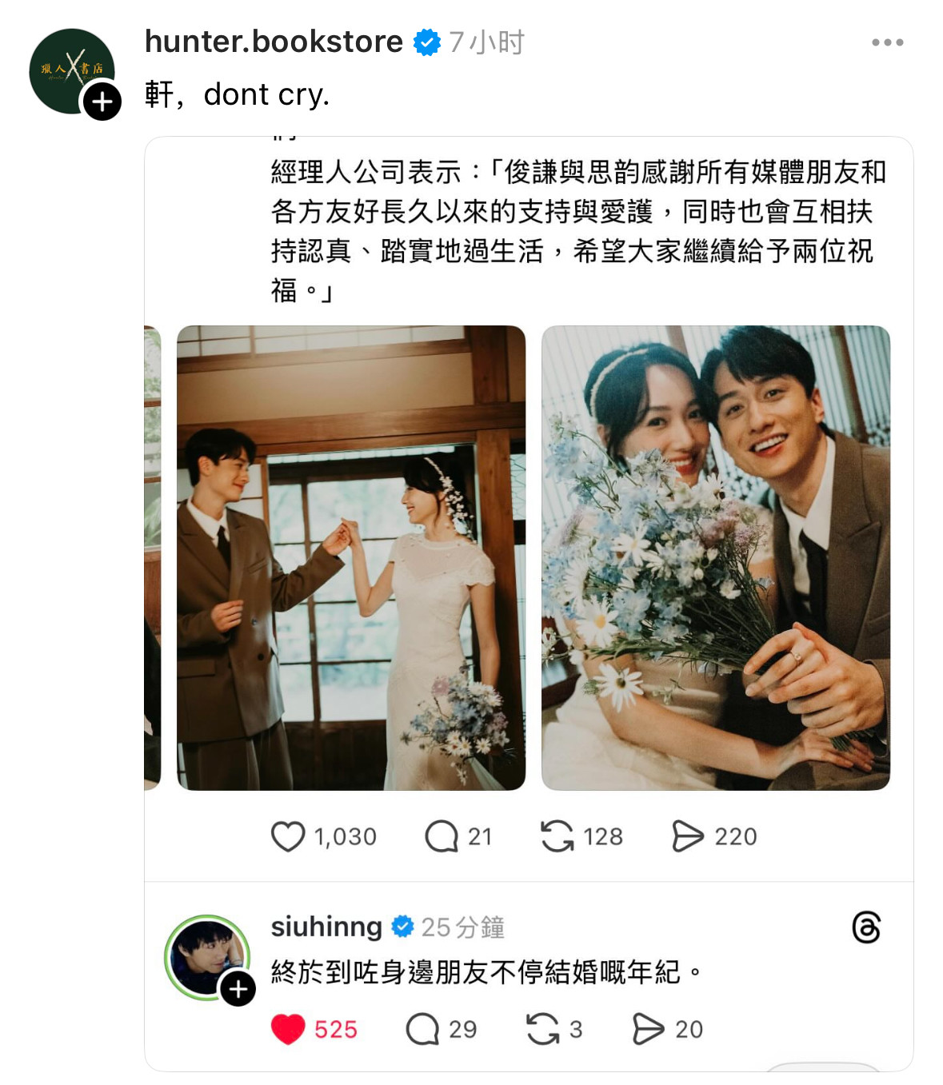Screen dimensions: 943x1085
Task: Follow siuhinng via the avatar plus badge
Action: click(238, 989)
